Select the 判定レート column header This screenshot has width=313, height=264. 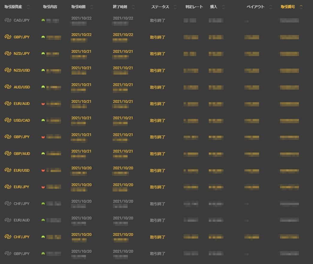194,7
